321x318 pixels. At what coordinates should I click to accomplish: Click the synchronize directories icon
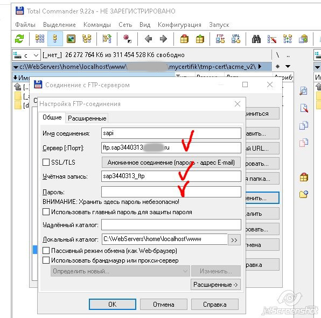288,38
